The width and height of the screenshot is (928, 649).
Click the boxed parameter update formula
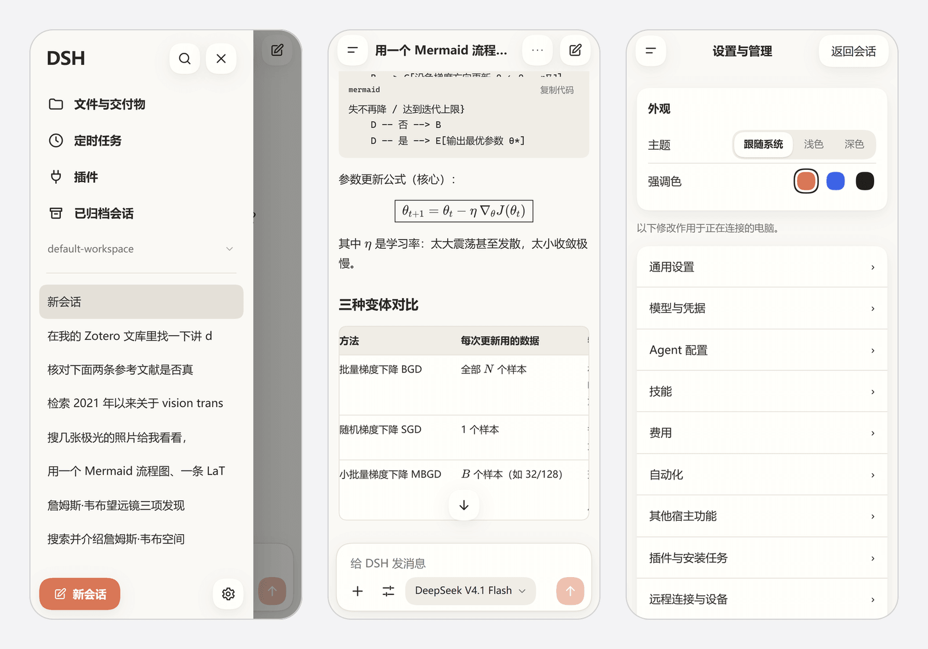pyautogui.click(x=464, y=211)
